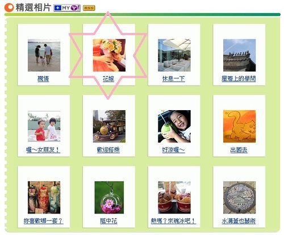Open the trolley train photo thumbnail
The height and width of the screenshot is (235, 284).
pyautogui.click(x=109, y=126)
